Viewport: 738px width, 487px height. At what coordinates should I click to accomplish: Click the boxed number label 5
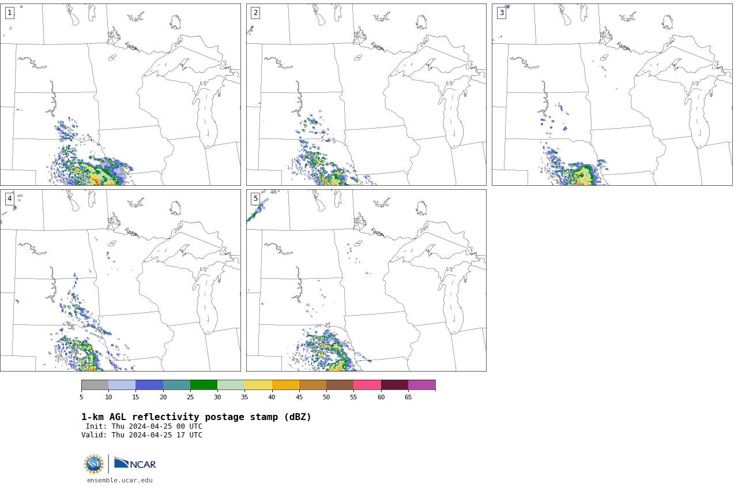pos(255,198)
